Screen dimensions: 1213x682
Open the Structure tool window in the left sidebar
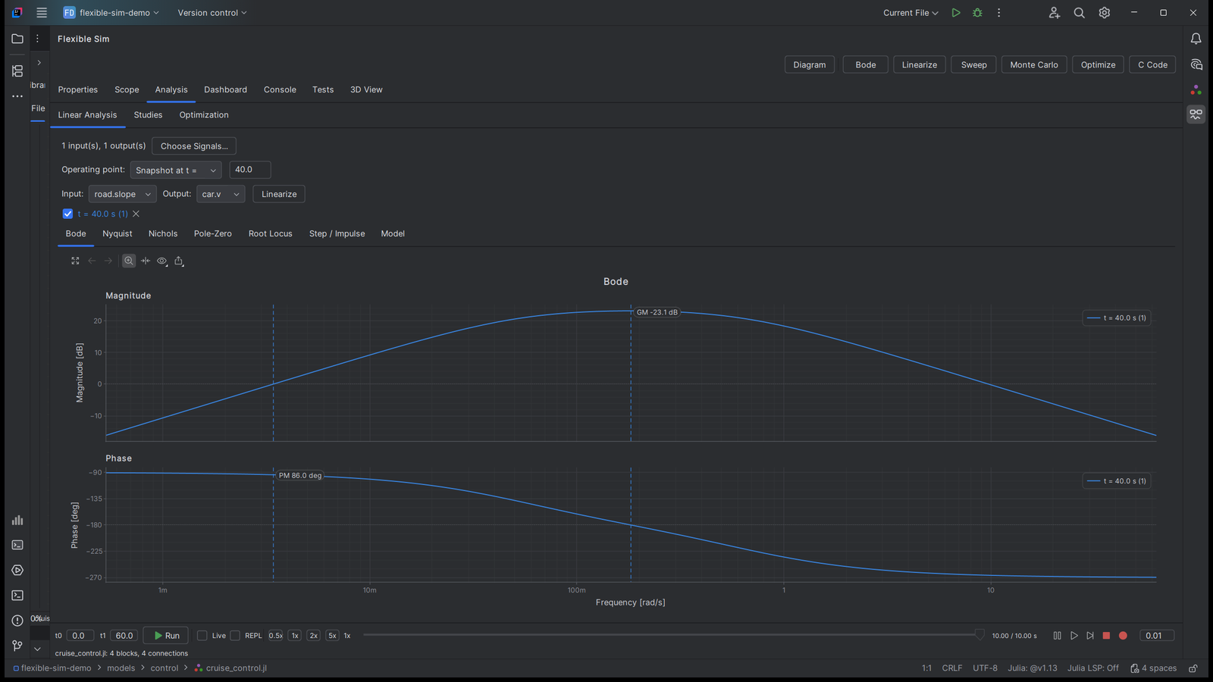tap(17, 71)
